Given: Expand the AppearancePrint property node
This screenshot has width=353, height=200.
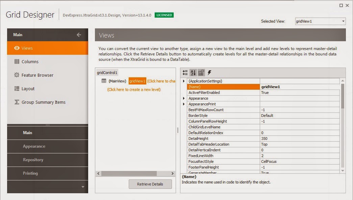Looking at the screenshot, I should [184, 104].
